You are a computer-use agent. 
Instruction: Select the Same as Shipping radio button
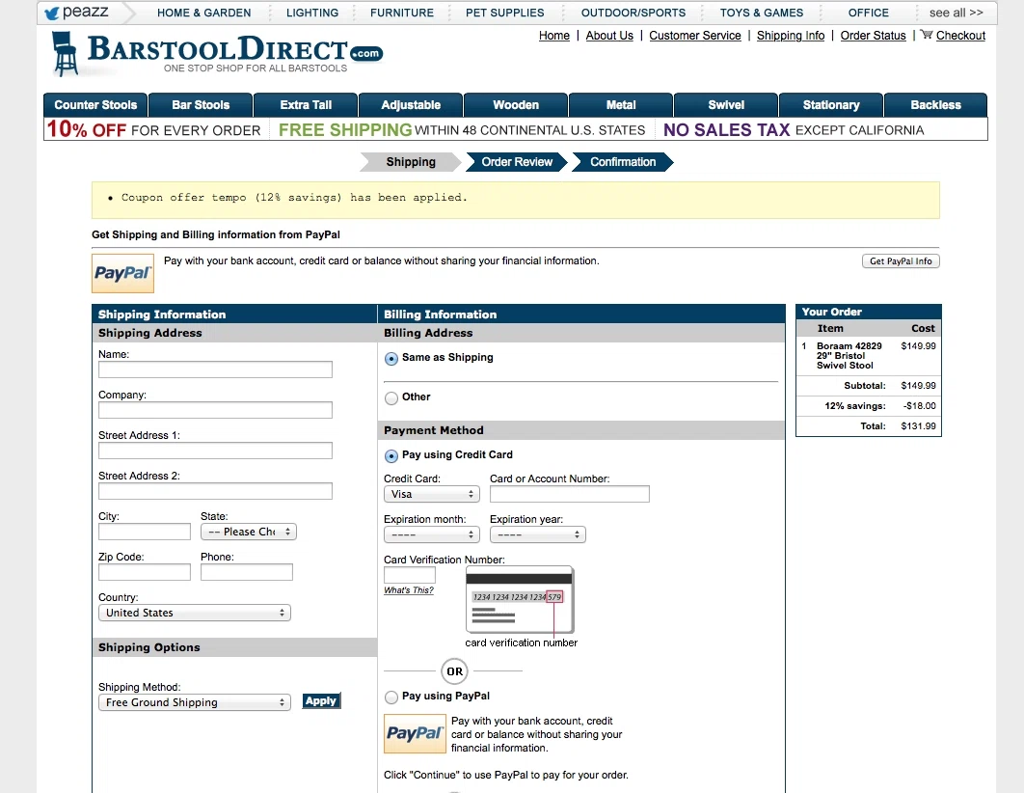click(x=391, y=359)
